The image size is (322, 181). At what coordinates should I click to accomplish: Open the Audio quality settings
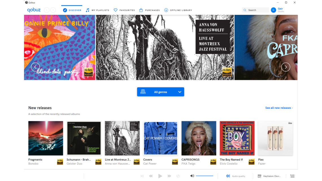(236, 176)
